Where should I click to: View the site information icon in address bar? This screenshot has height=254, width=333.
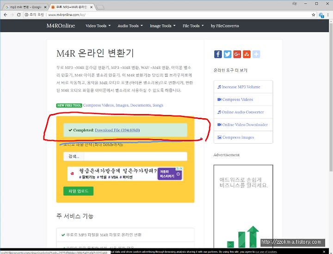point(26,15)
